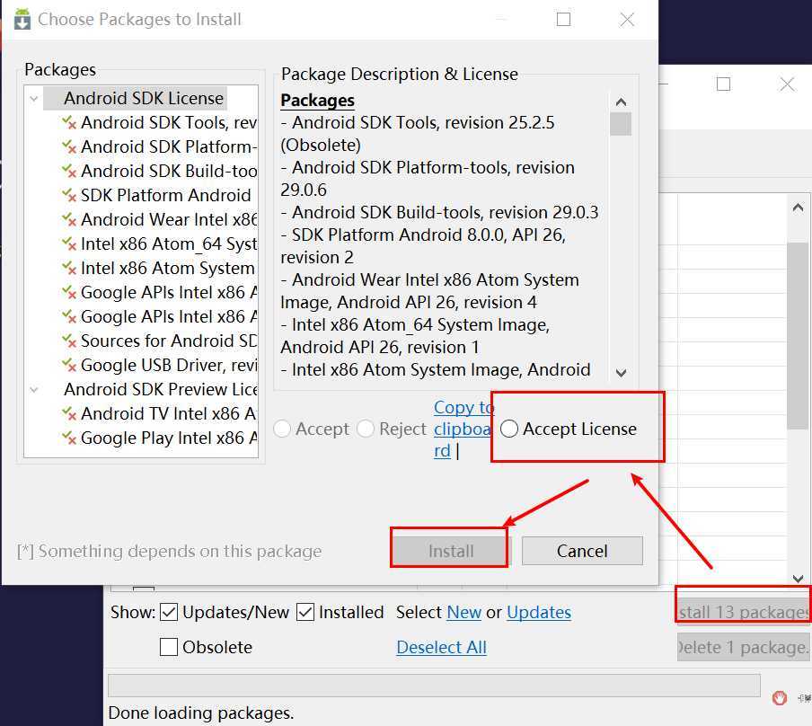Image resolution: width=812 pixels, height=726 pixels.
Task: Select Android TV Intel x86 package row
Action: pos(168,414)
